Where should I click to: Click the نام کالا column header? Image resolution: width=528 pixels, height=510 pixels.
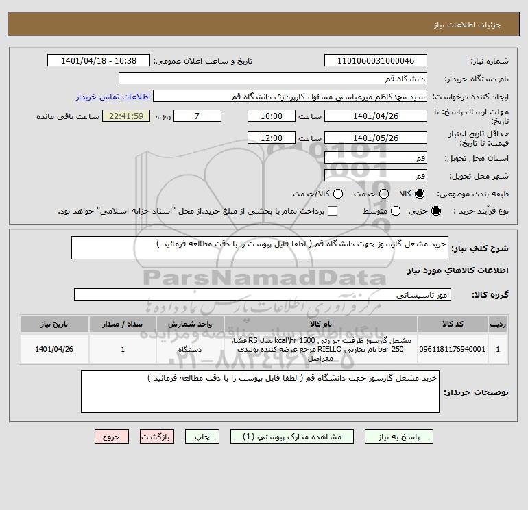click(x=321, y=324)
